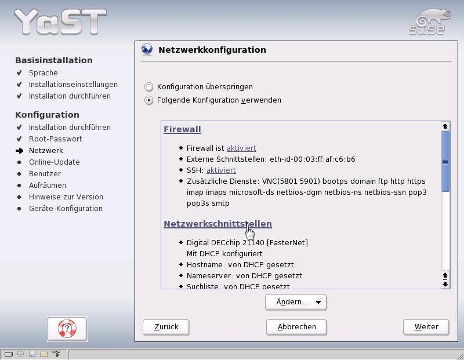Click the CD drive status icon
This screenshot has height=360, width=464.
click(20, 354)
